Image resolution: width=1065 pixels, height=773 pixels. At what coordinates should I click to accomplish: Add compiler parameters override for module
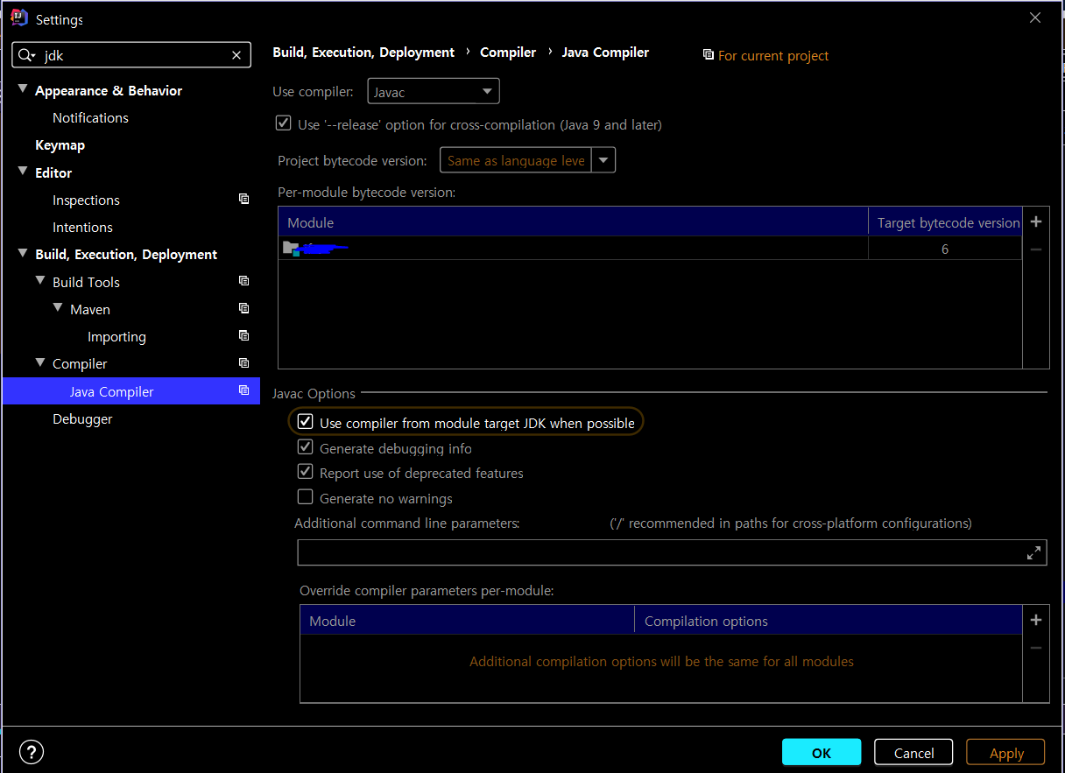coord(1036,620)
